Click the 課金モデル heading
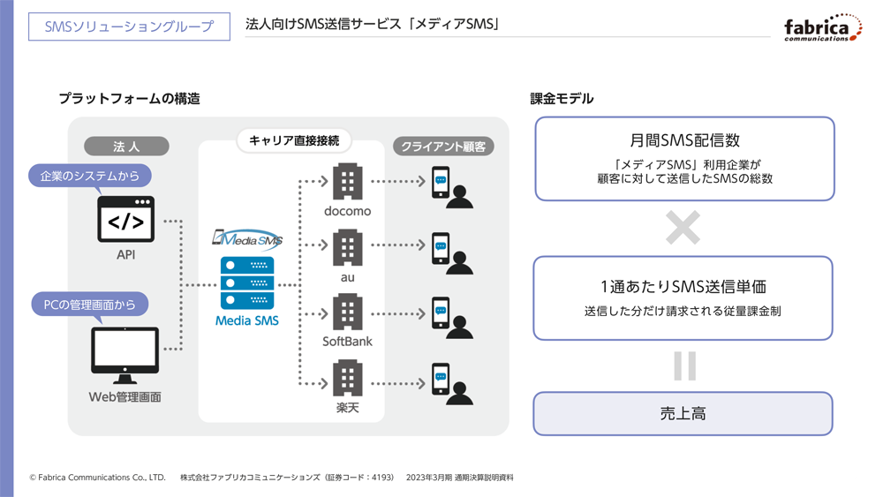Screen dimensions: 883x497 click(562, 99)
